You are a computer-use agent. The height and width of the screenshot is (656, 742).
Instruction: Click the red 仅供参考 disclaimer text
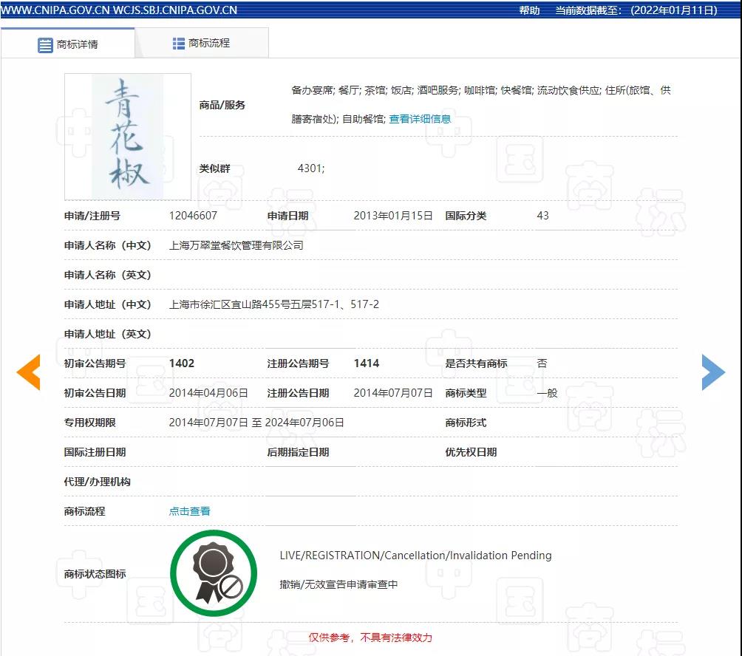click(370, 638)
